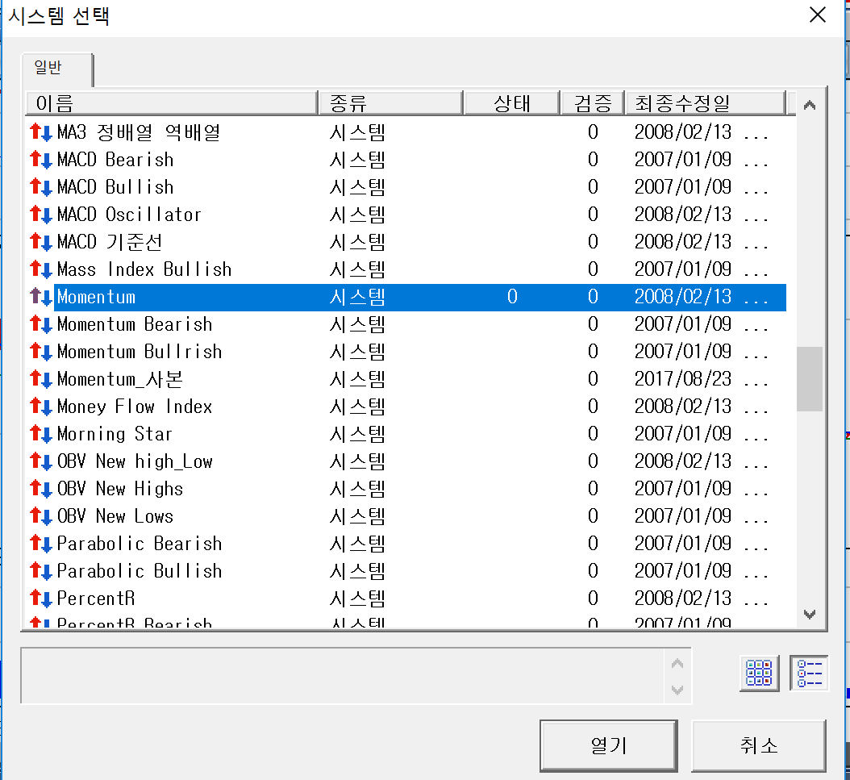This screenshot has width=850, height=780.
Task: Click the arrow icon beside Money Flow Index
Action: [x=40, y=407]
